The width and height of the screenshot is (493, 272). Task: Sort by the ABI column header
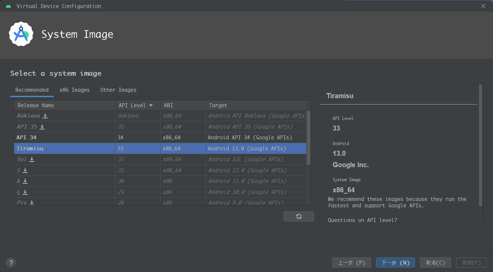[x=183, y=105]
